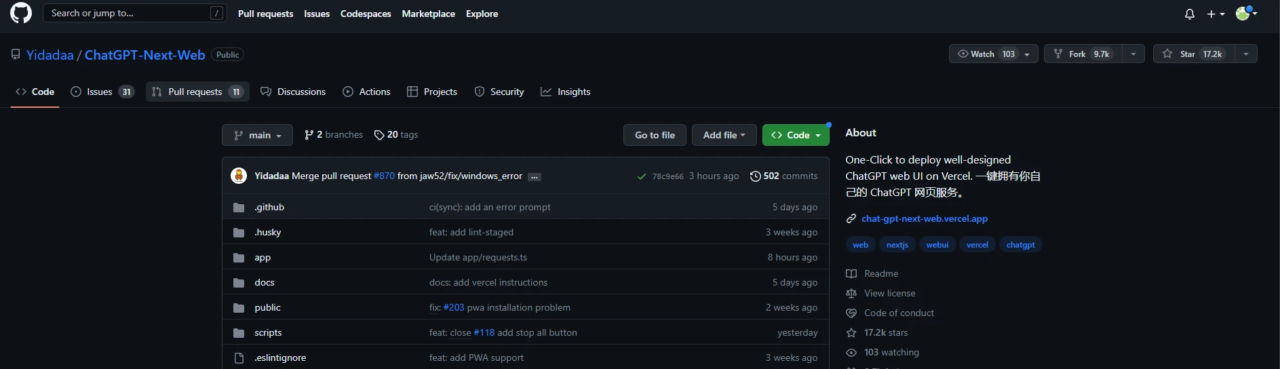Switch to the Discussions tab
This screenshot has height=369, width=1280.
(293, 92)
